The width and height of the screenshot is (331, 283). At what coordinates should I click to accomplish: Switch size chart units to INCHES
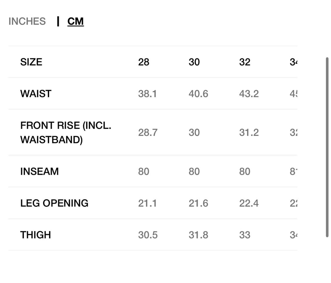pyautogui.click(x=27, y=21)
